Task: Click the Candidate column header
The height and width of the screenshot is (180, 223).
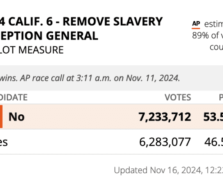Action: coord(14,97)
